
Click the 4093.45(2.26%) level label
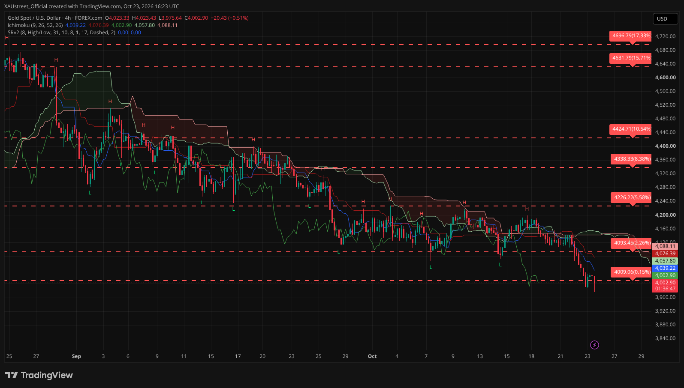[632, 243]
